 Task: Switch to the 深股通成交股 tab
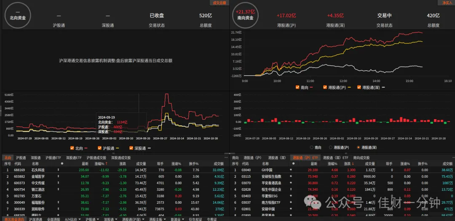[x=121, y=158]
